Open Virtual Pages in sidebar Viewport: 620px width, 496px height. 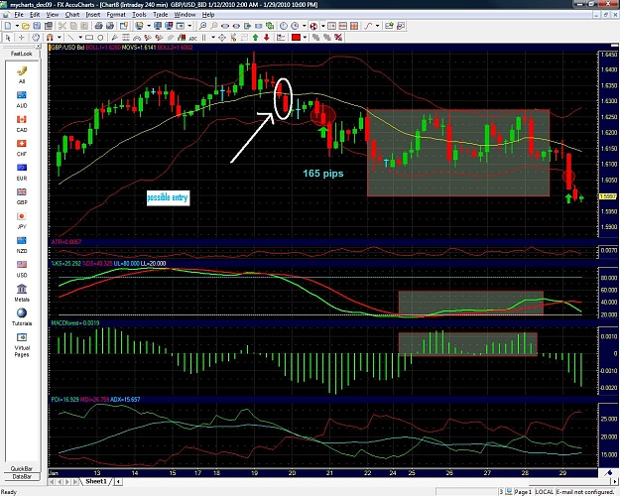pyautogui.click(x=22, y=345)
